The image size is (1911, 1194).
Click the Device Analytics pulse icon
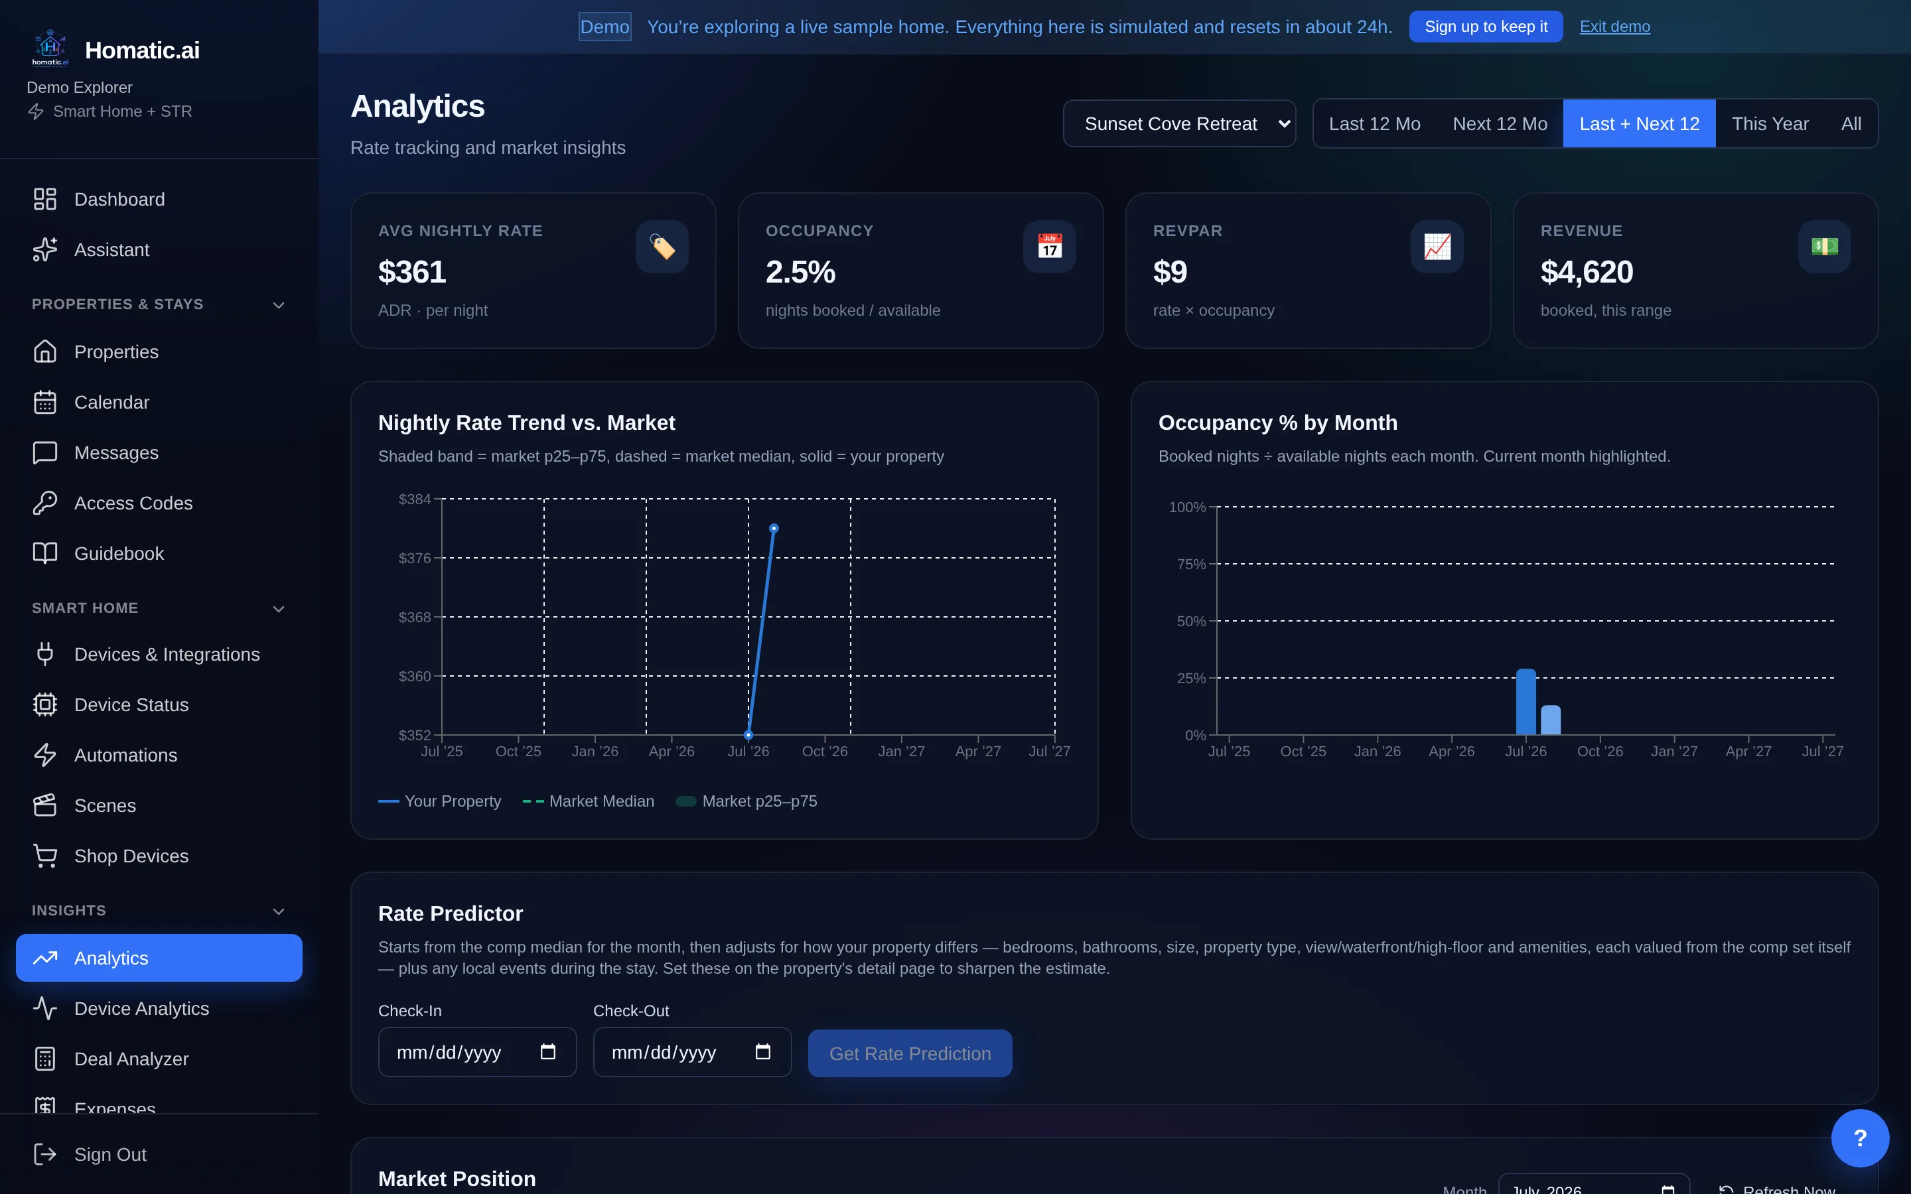[45, 1008]
